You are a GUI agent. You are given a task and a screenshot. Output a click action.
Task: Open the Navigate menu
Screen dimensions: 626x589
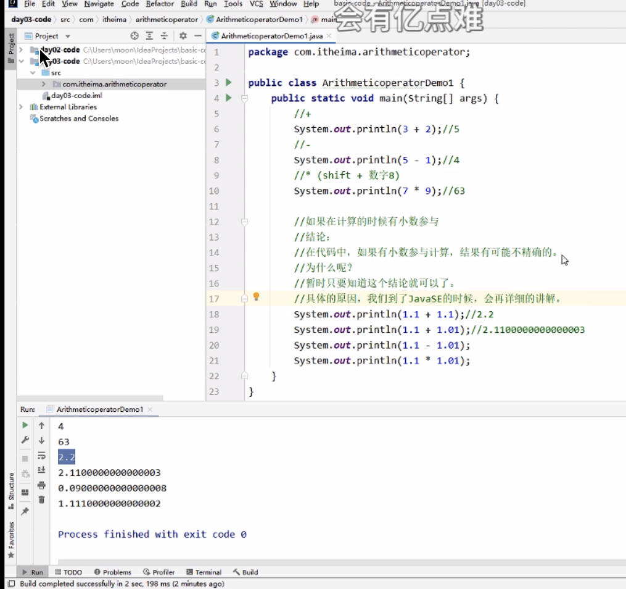tap(99, 4)
